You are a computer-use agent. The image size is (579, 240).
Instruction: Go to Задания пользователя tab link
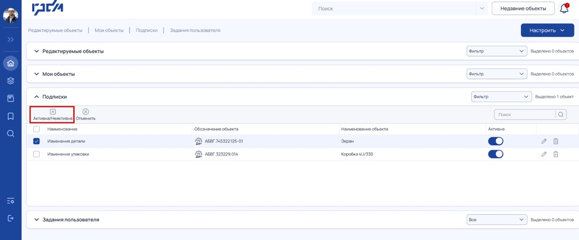tap(195, 30)
